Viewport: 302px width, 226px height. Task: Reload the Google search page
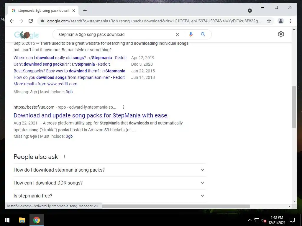tap(31, 21)
